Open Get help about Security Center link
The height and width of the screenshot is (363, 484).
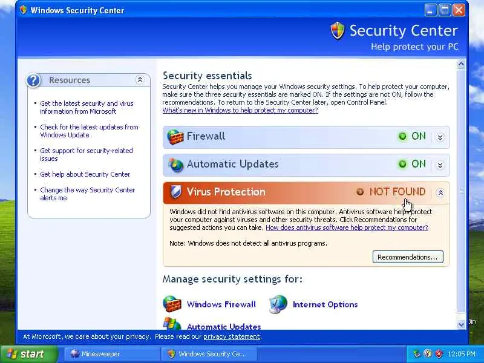click(85, 174)
